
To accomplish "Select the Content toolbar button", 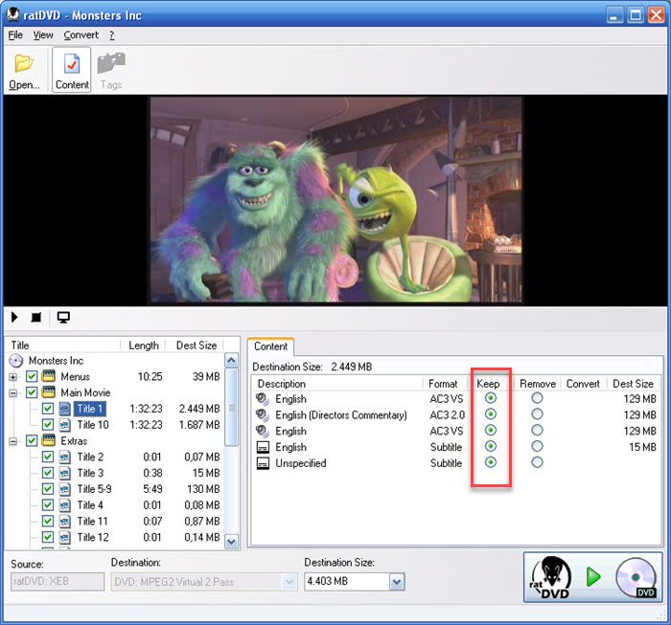I will coord(72,70).
